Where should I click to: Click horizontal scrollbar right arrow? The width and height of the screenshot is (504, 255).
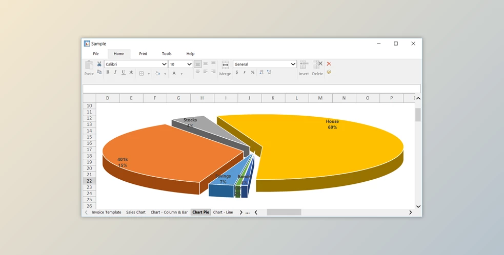click(x=410, y=213)
